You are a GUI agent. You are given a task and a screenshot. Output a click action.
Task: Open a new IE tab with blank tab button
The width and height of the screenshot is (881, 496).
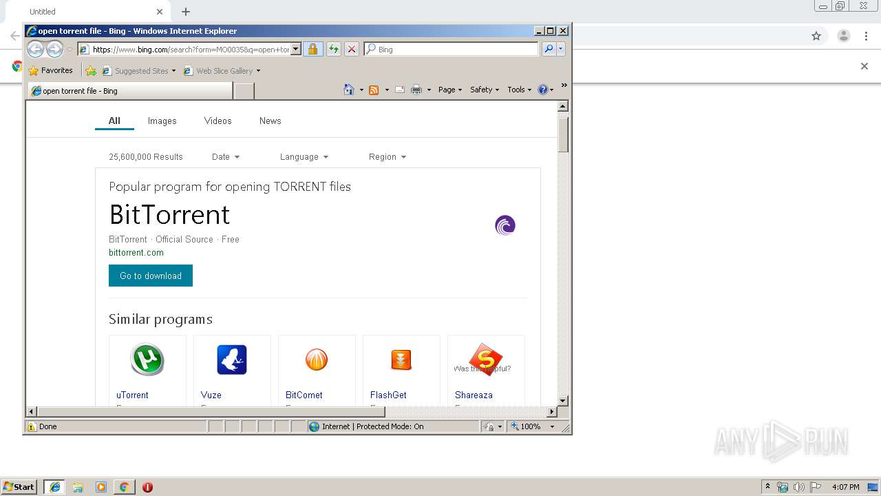pos(244,90)
